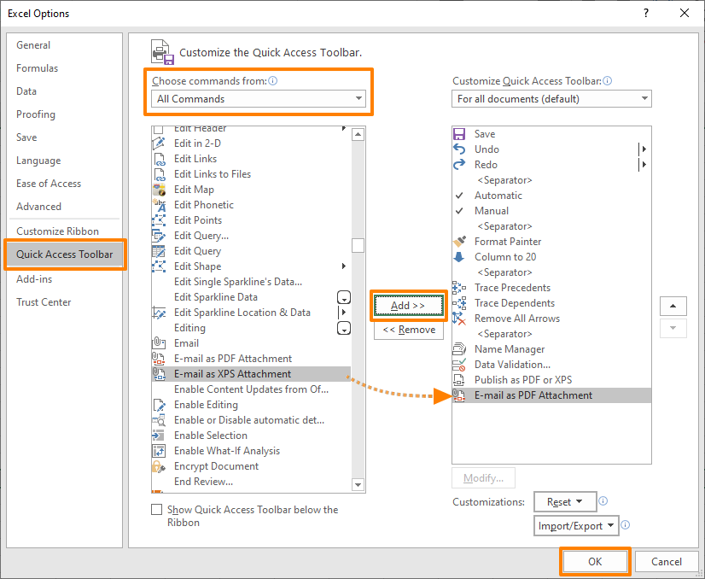Viewport: 705px width, 579px height.
Task: Click the commands list scrollbar thumb
Action: tap(358, 246)
